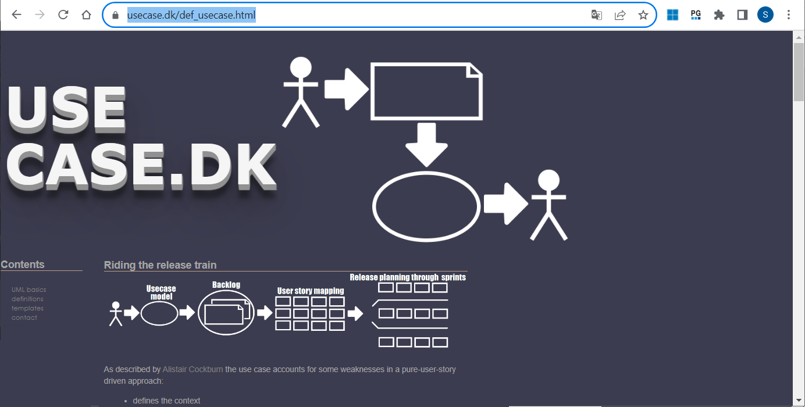This screenshot has height=407, width=805.
Task: Open the contact link
Action: [x=24, y=317]
